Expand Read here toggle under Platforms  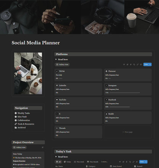pyautogui.click(x=56, y=59)
